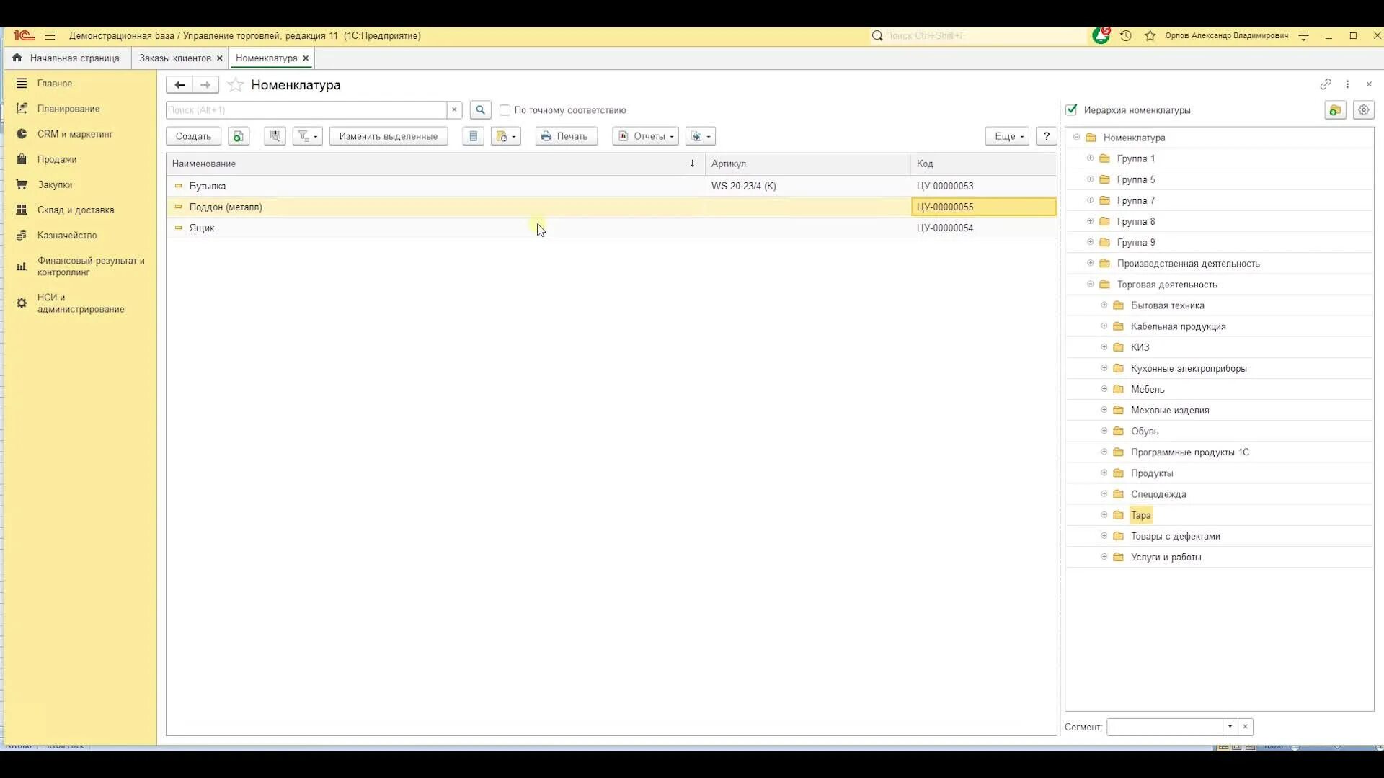Screen dimensions: 1384x778
Task: Open НСИ и администрирование section
Action: click(81, 303)
